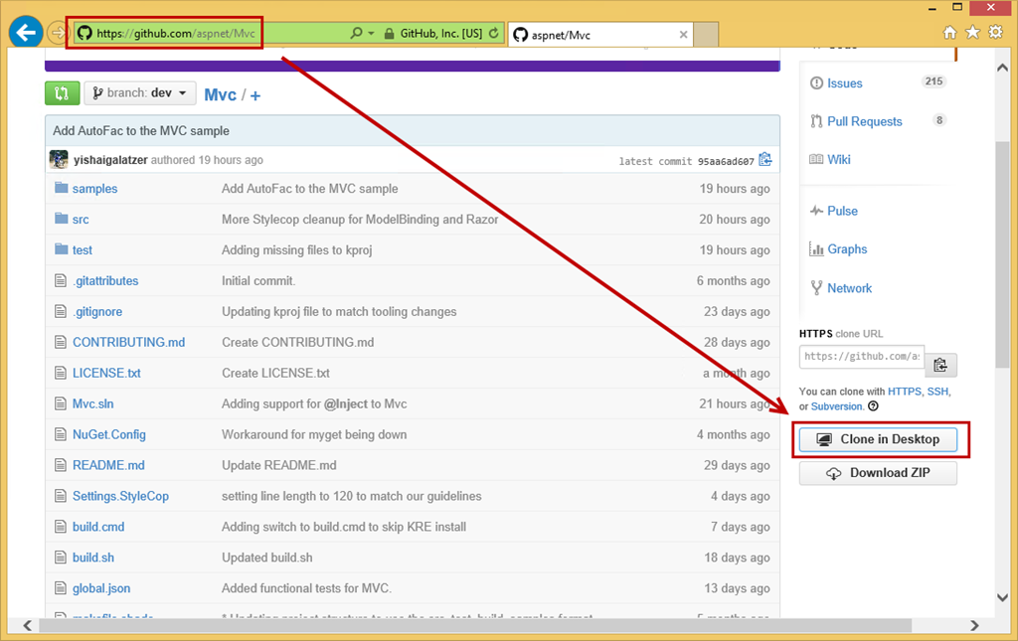Open Favorites star icon
The image size is (1018, 641).
pos(972,33)
